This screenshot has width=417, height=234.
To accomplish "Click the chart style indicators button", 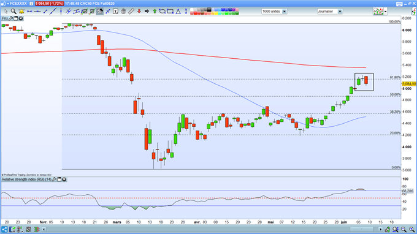I will click(378, 12).
